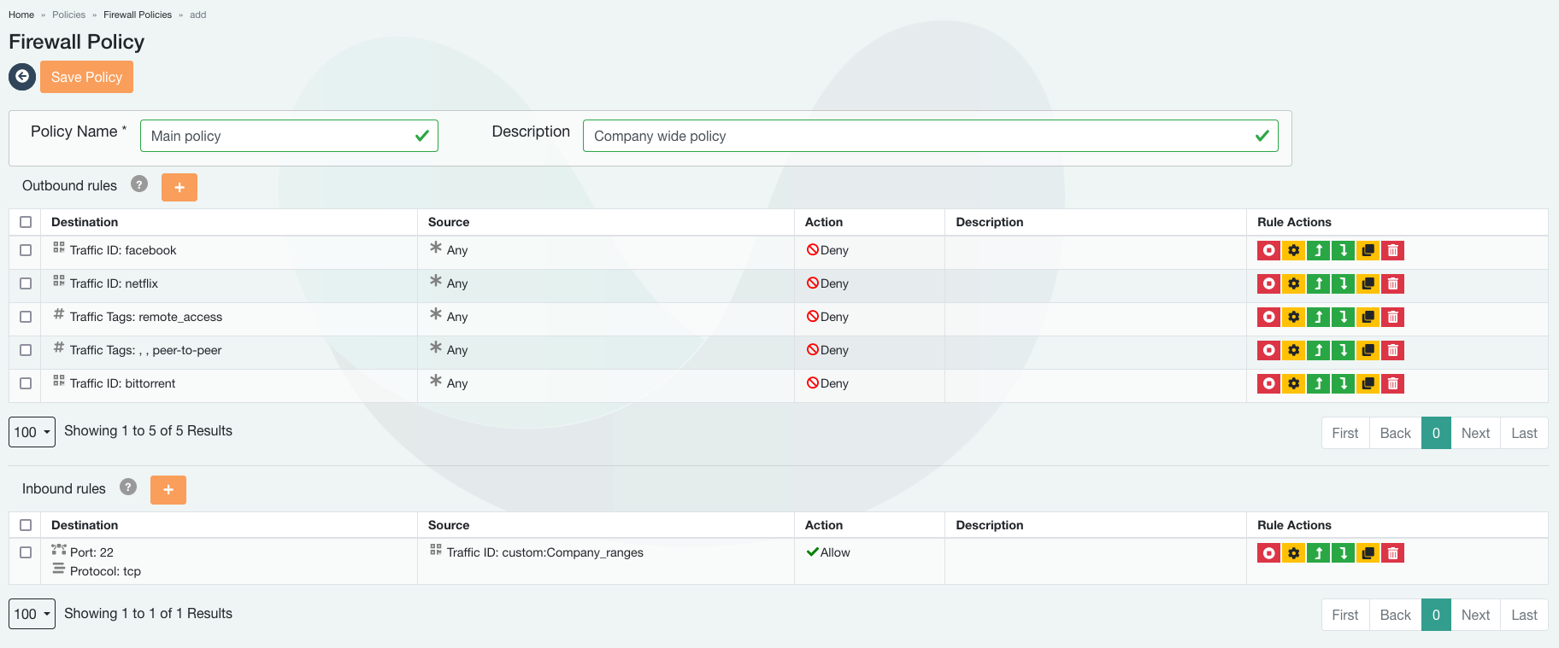
Task: Focus the Description field
Action: tap(931, 136)
